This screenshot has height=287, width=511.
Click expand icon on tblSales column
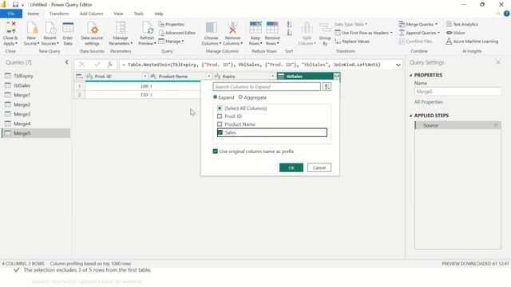coord(336,77)
